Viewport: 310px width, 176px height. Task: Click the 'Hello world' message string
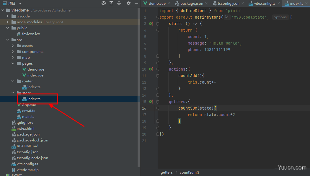click(x=224, y=43)
